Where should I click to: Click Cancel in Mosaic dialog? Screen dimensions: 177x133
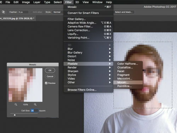[x=50, y=76]
